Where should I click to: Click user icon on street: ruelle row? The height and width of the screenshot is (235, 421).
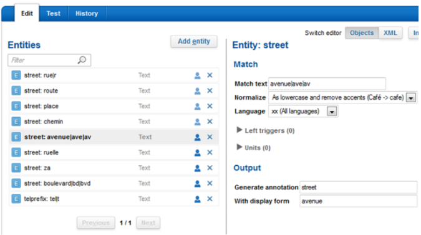click(197, 153)
